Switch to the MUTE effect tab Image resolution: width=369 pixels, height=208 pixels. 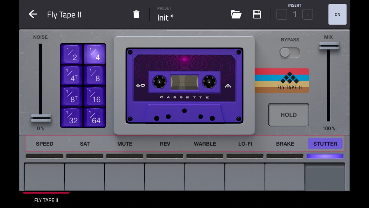click(125, 144)
